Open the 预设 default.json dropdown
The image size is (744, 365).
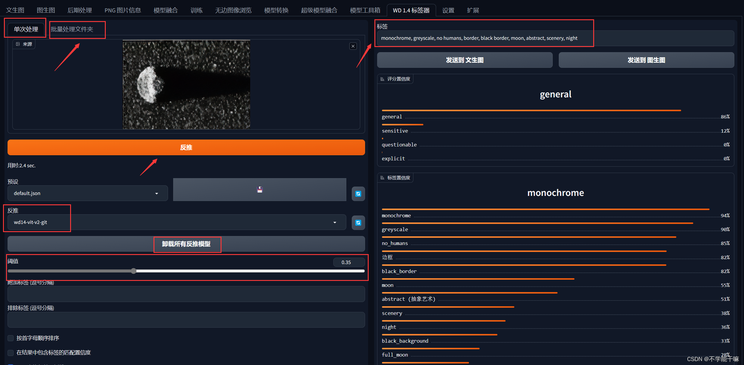(x=87, y=193)
